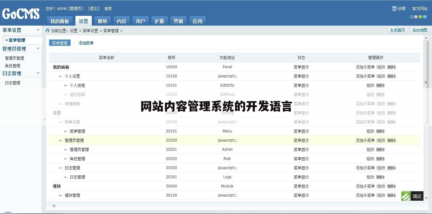The width and height of the screenshot is (432, 214).
Task: Click the green debug icon at bottom right
Action: click(406, 196)
